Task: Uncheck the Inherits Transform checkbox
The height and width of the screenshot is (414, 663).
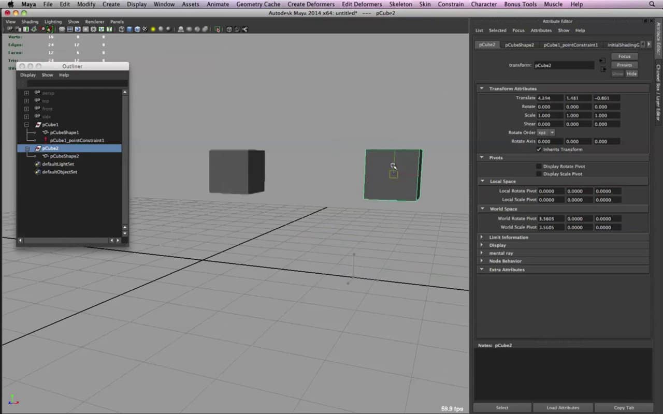Action: pos(539,150)
